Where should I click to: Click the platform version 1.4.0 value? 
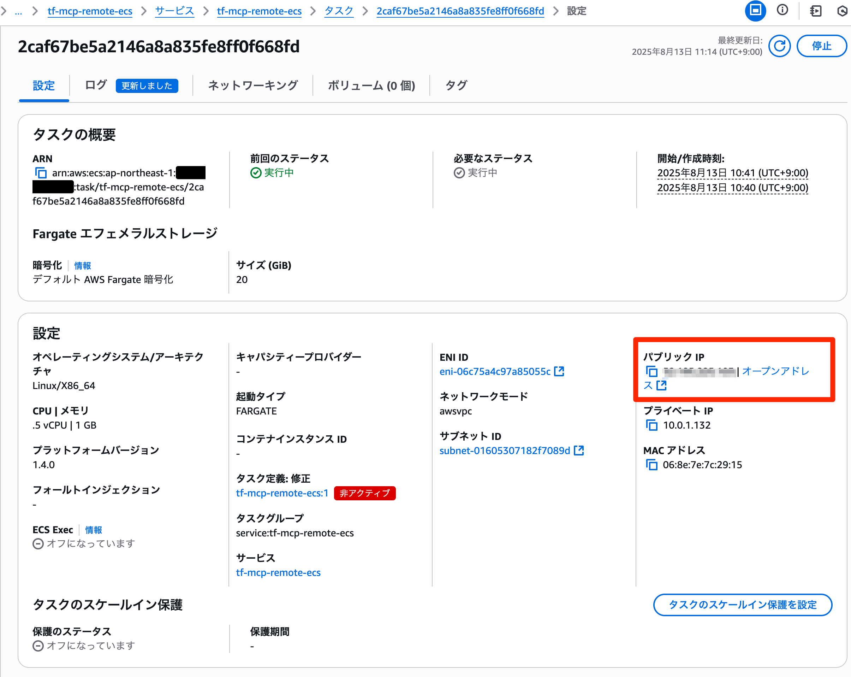point(43,465)
